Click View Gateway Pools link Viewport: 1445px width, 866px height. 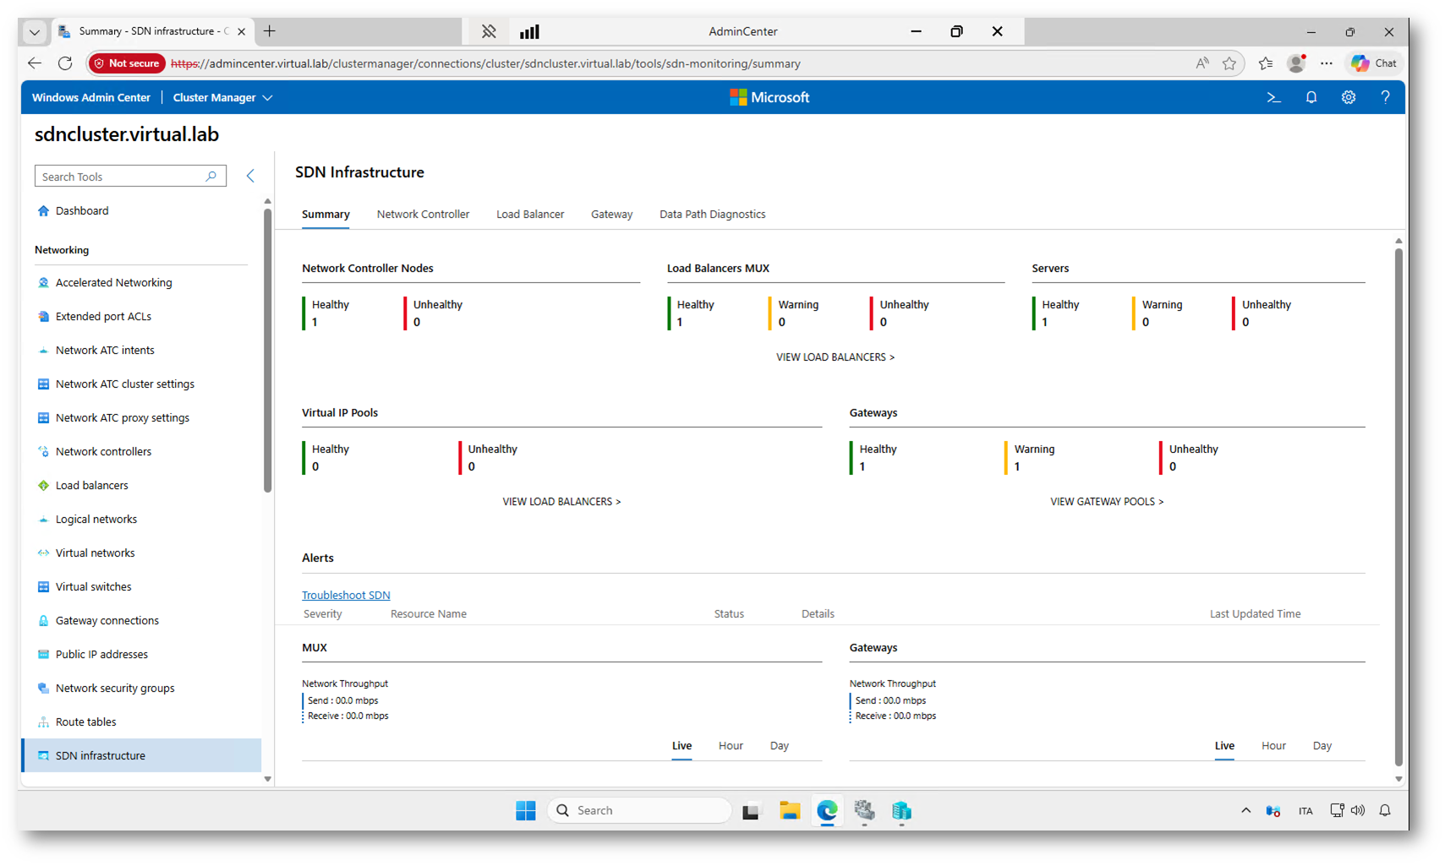1106,502
